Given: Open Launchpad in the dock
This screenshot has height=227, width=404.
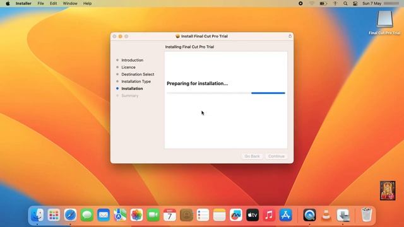Looking at the screenshot, I should (x=54, y=215).
